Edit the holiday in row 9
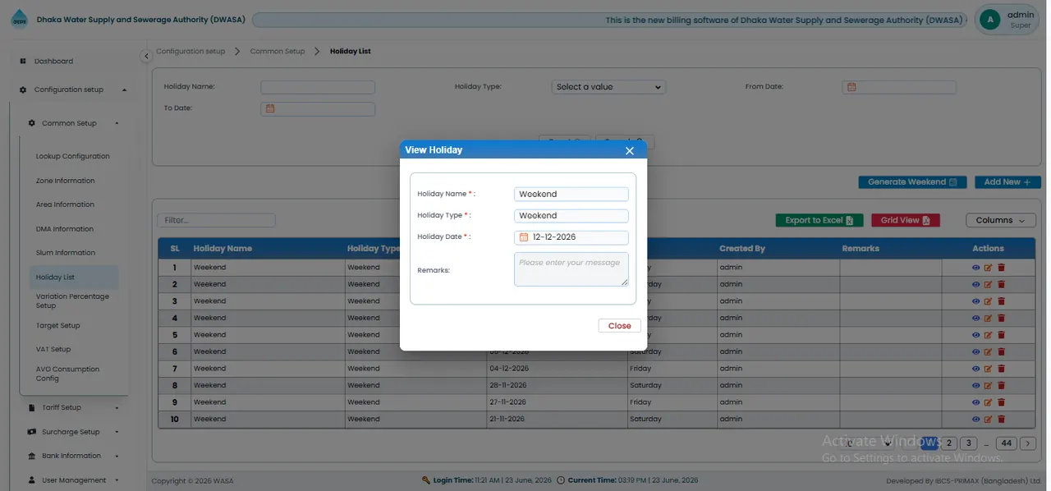The width and height of the screenshot is (1051, 491). pos(989,402)
